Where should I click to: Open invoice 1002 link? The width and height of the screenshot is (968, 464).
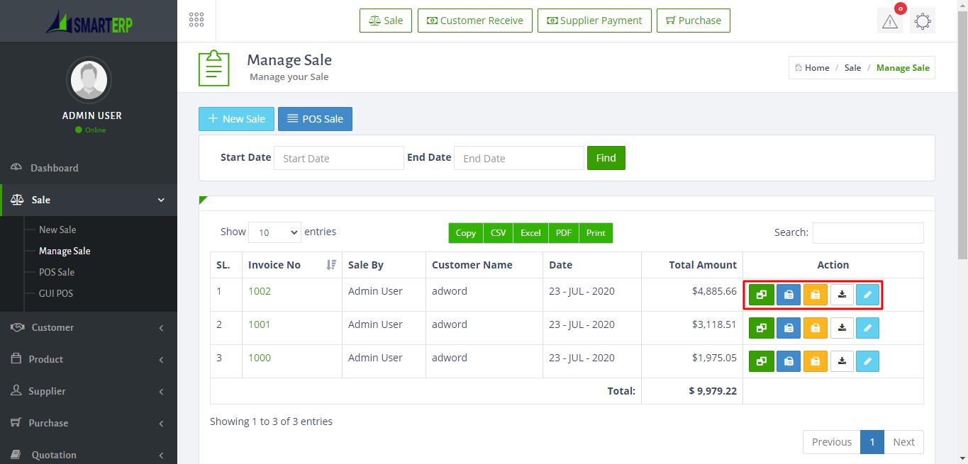260,291
